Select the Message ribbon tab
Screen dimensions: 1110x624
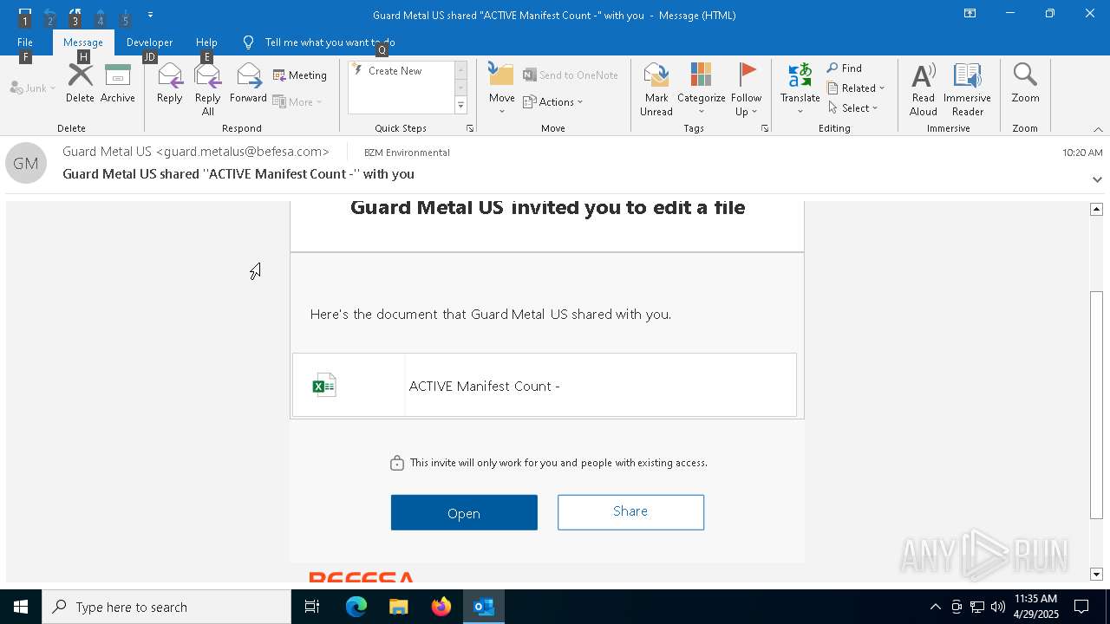pyautogui.click(x=83, y=42)
